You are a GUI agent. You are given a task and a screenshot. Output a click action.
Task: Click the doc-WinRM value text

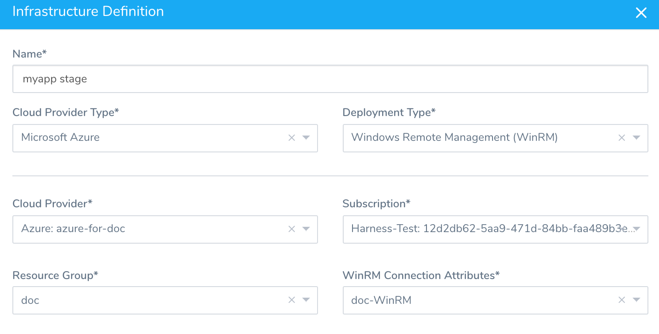click(x=381, y=300)
